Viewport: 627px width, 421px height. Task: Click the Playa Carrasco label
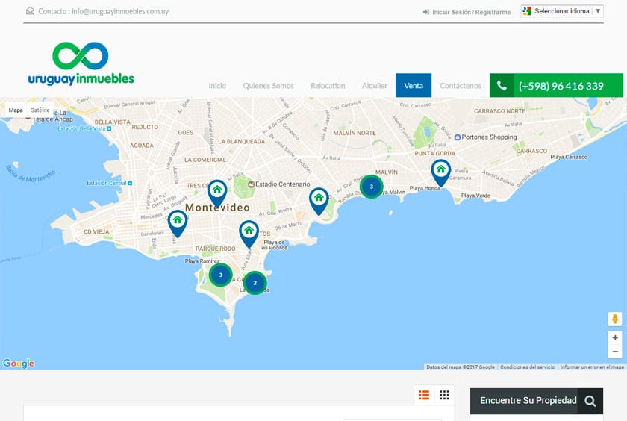(x=569, y=157)
